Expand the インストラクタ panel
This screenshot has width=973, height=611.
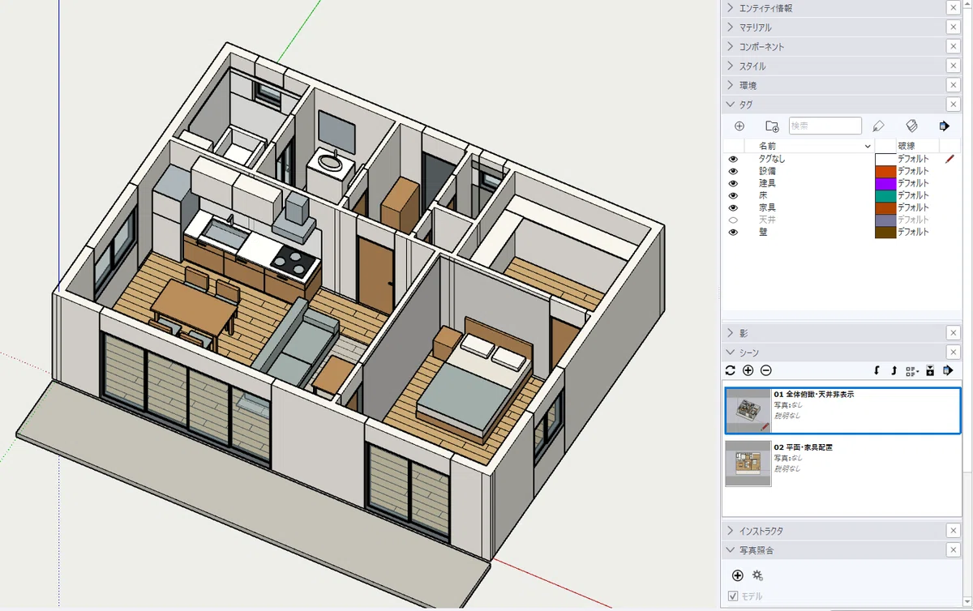pyautogui.click(x=731, y=531)
